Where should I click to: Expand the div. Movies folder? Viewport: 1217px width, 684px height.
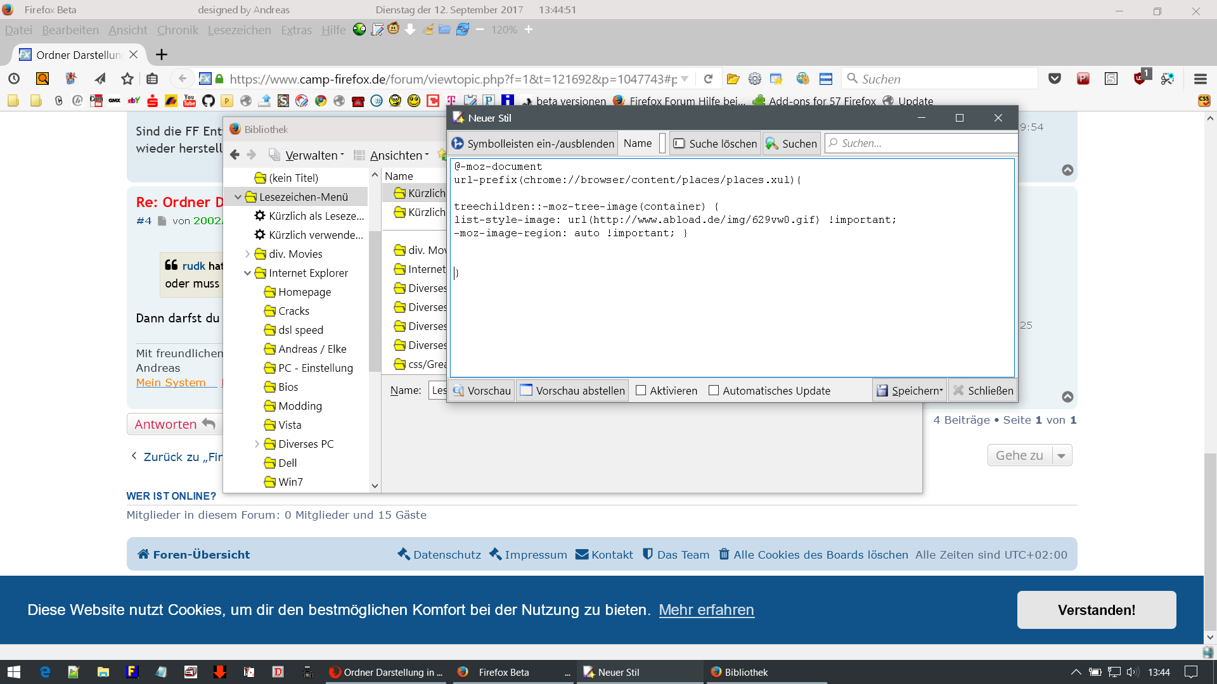247,254
